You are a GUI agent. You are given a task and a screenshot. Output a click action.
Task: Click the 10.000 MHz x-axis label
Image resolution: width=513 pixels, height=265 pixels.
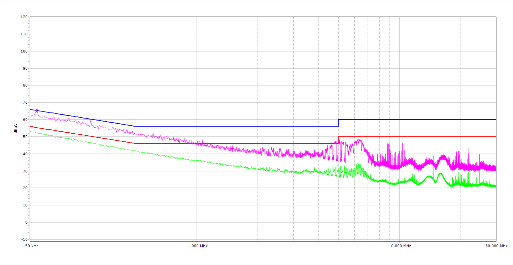pyautogui.click(x=400, y=246)
